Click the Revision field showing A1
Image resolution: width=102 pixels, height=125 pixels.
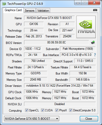click(x=67, y=24)
